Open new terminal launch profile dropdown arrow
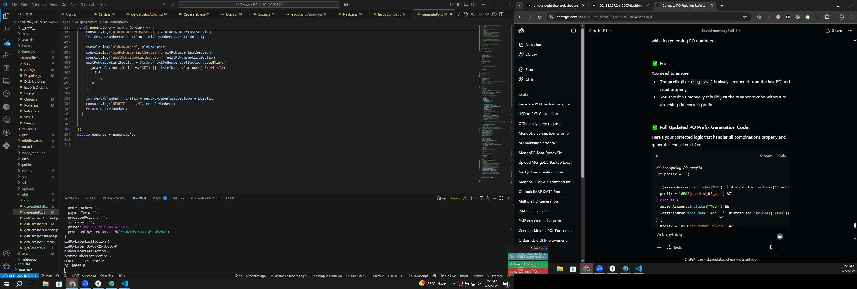 coord(475,198)
